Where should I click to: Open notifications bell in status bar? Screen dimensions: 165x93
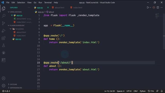(x=162, y=91)
